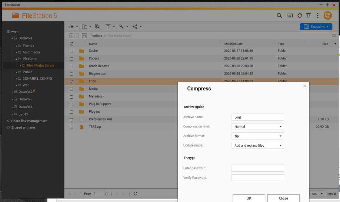Screen dimensions: 340x202
Task: Open the three-dot more options menu
Action: pyautogui.click(x=318, y=16)
